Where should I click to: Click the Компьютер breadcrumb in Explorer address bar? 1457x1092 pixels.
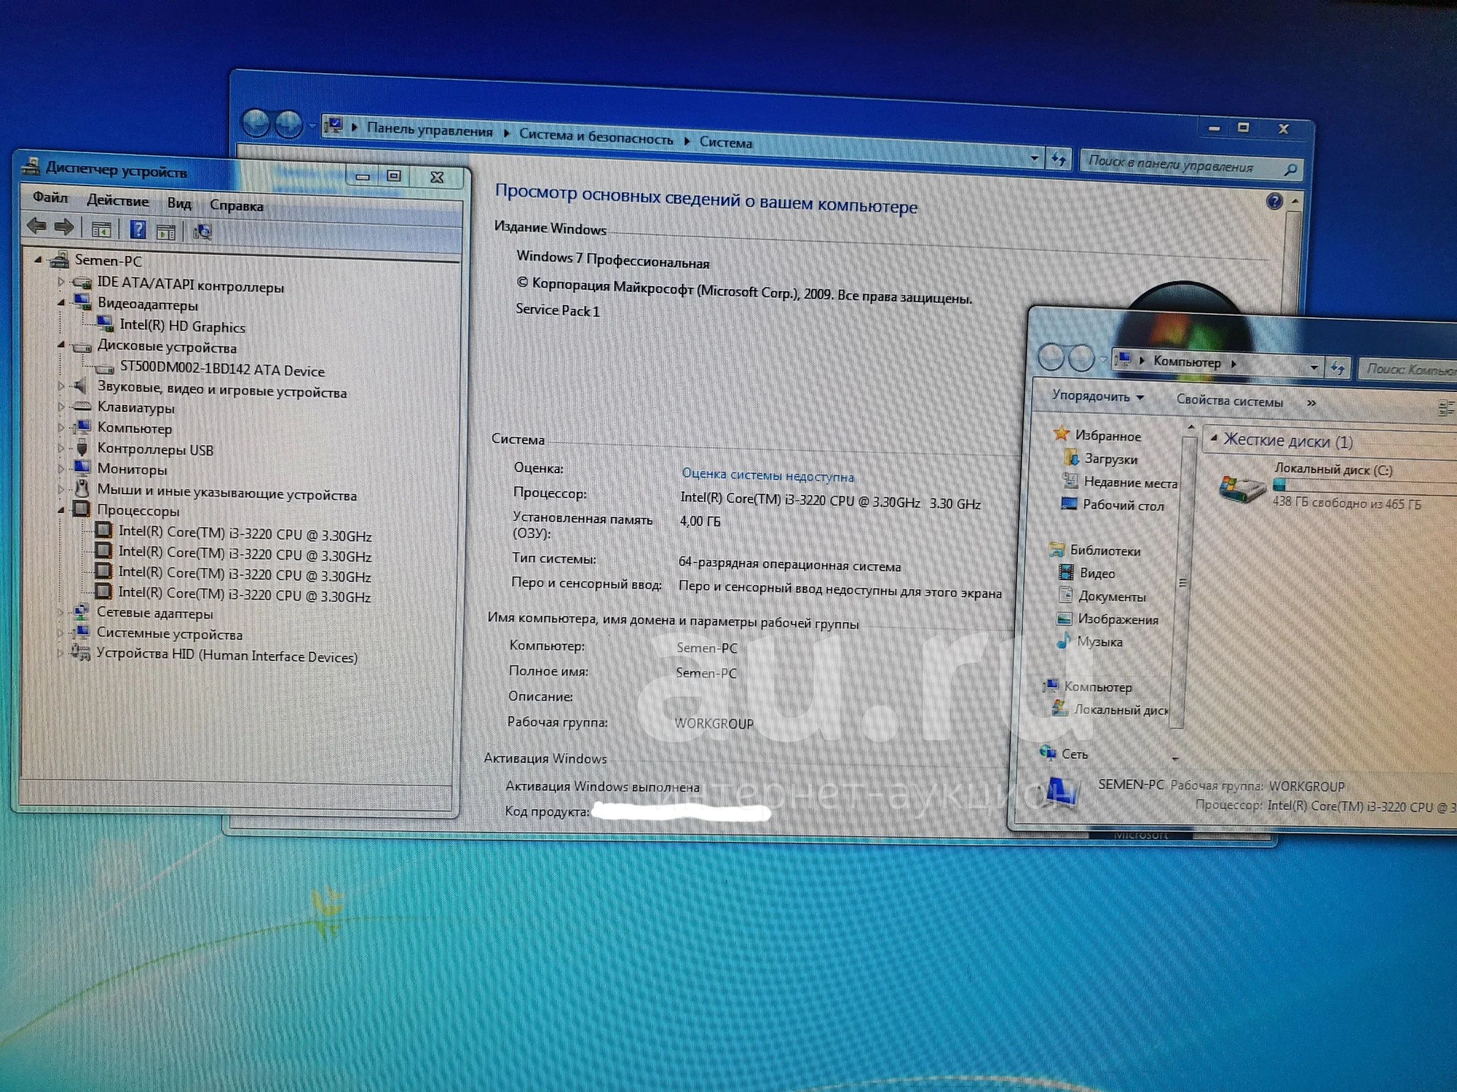point(1187,361)
